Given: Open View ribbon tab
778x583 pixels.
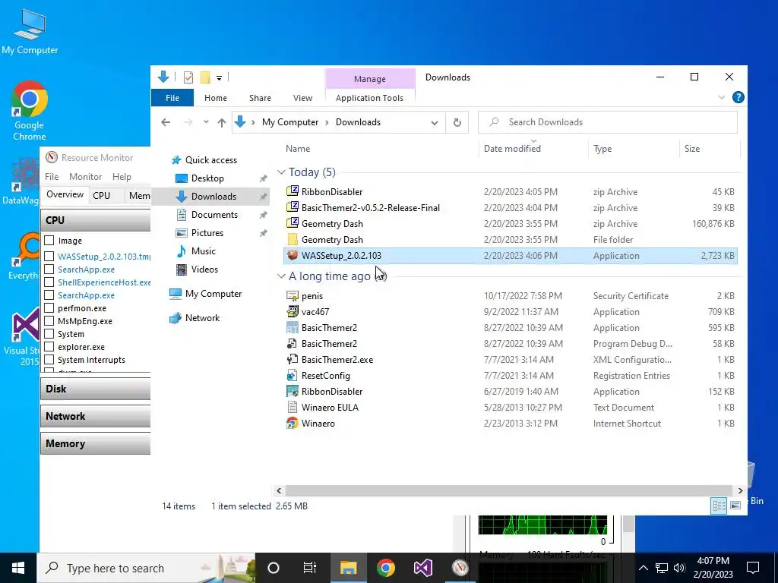Looking at the screenshot, I should [302, 98].
